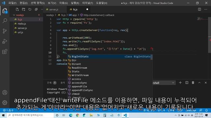Open url.js in the explorer
This screenshot has height=118, width=211.
pyautogui.click(x=20, y=32)
